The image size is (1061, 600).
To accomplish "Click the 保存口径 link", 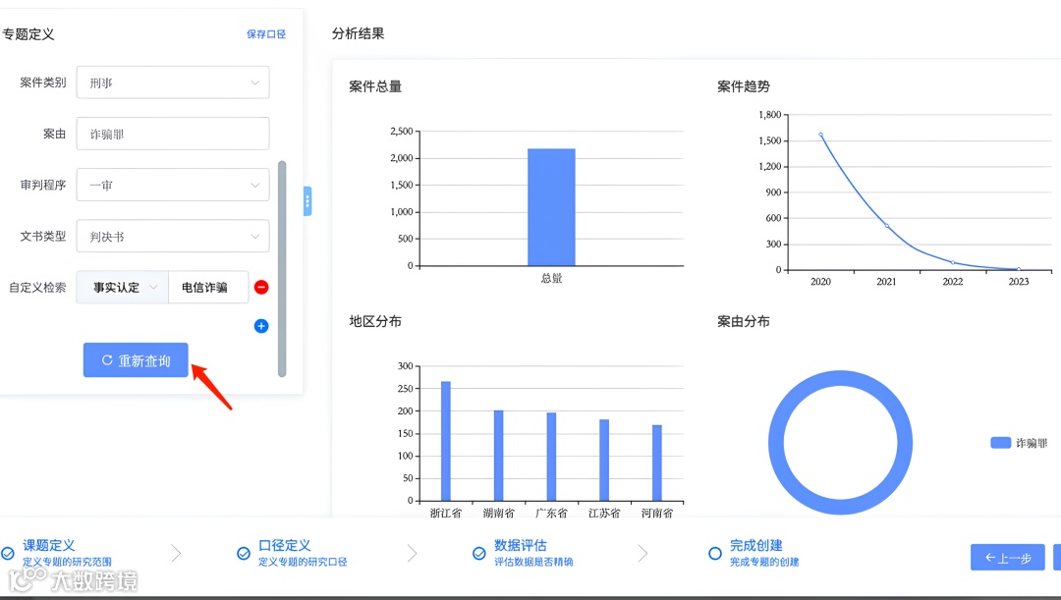I will (266, 33).
